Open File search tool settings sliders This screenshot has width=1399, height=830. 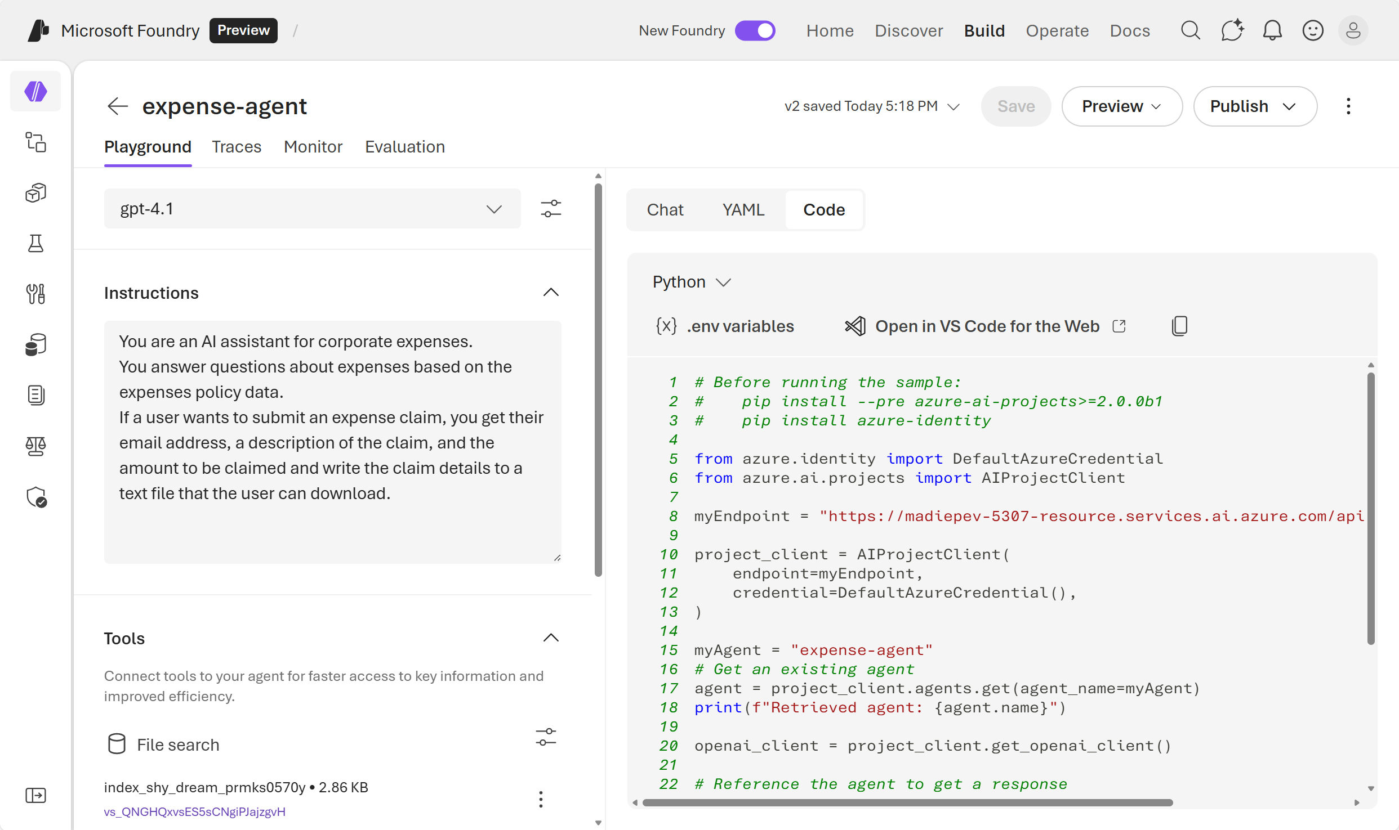click(545, 737)
